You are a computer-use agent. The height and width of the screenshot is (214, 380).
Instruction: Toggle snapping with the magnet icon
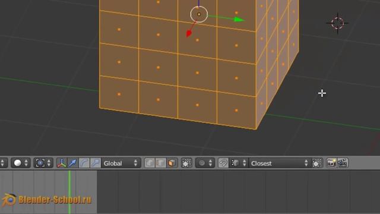click(x=223, y=163)
